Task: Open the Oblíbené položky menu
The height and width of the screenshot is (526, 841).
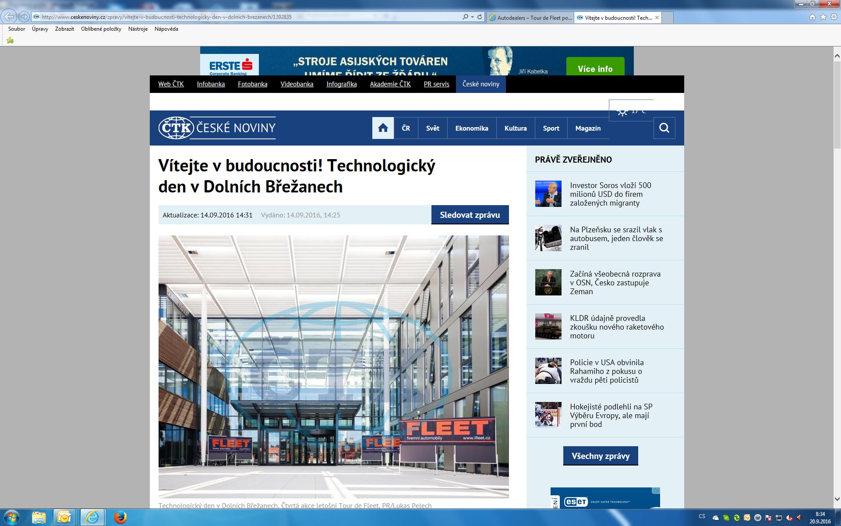Action: coord(101,29)
